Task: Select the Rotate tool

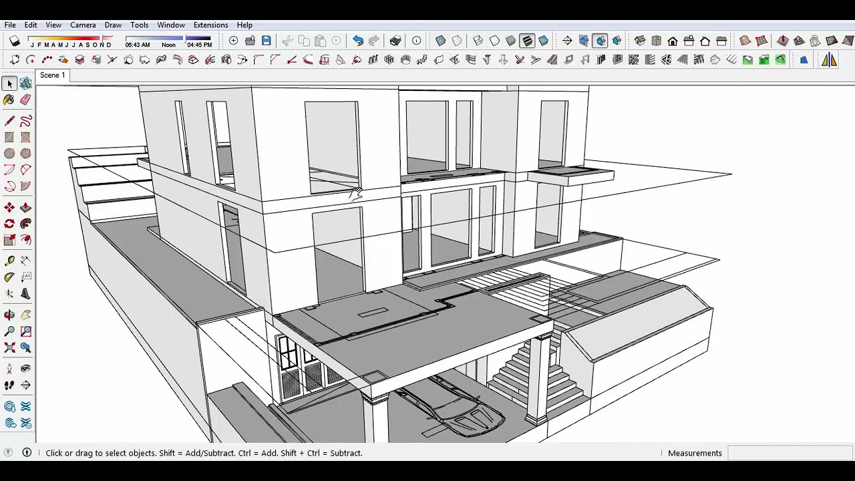Action: tap(9, 224)
